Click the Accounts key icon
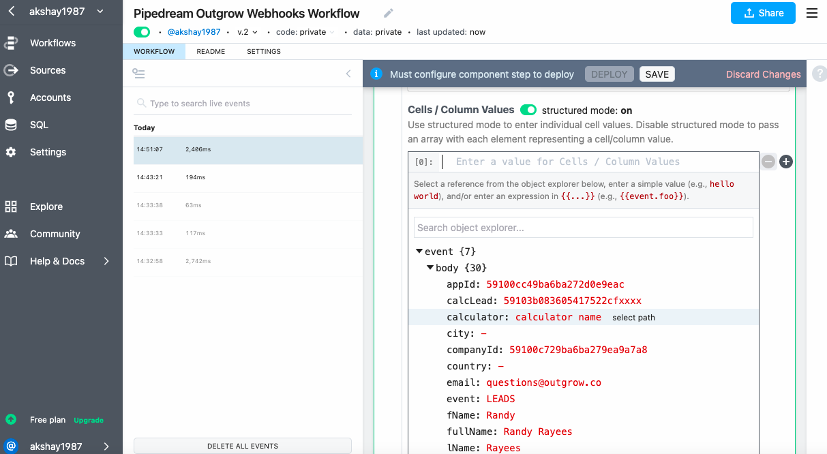This screenshot has width=827, height=454. click(11, 97)
